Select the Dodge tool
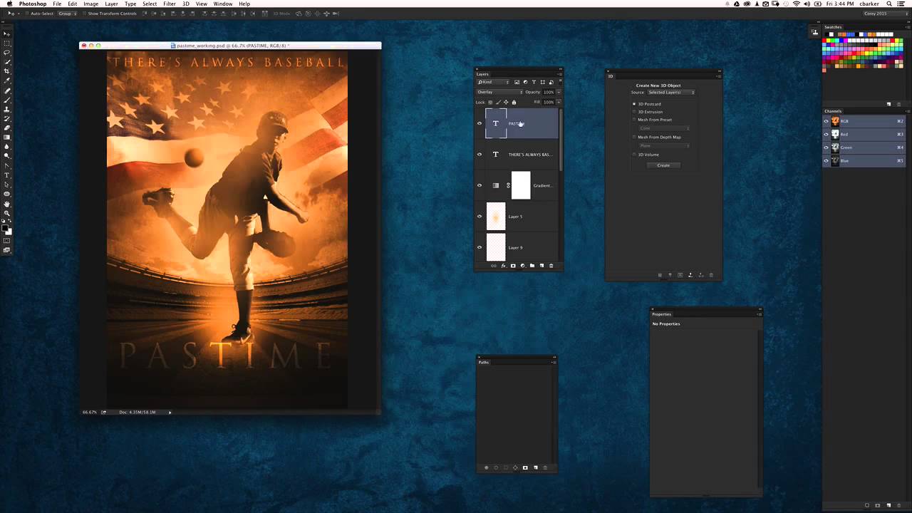This screenshot has width=912, height=513. coord(6,155)
